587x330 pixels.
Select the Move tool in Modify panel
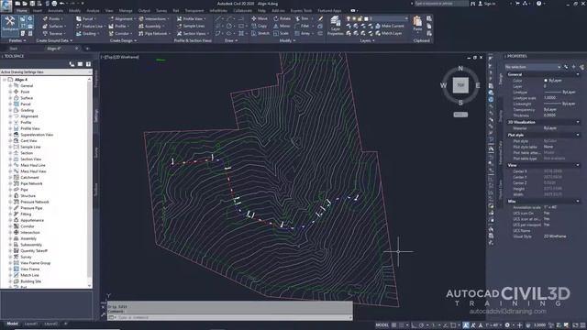click(x=260, y=18)
